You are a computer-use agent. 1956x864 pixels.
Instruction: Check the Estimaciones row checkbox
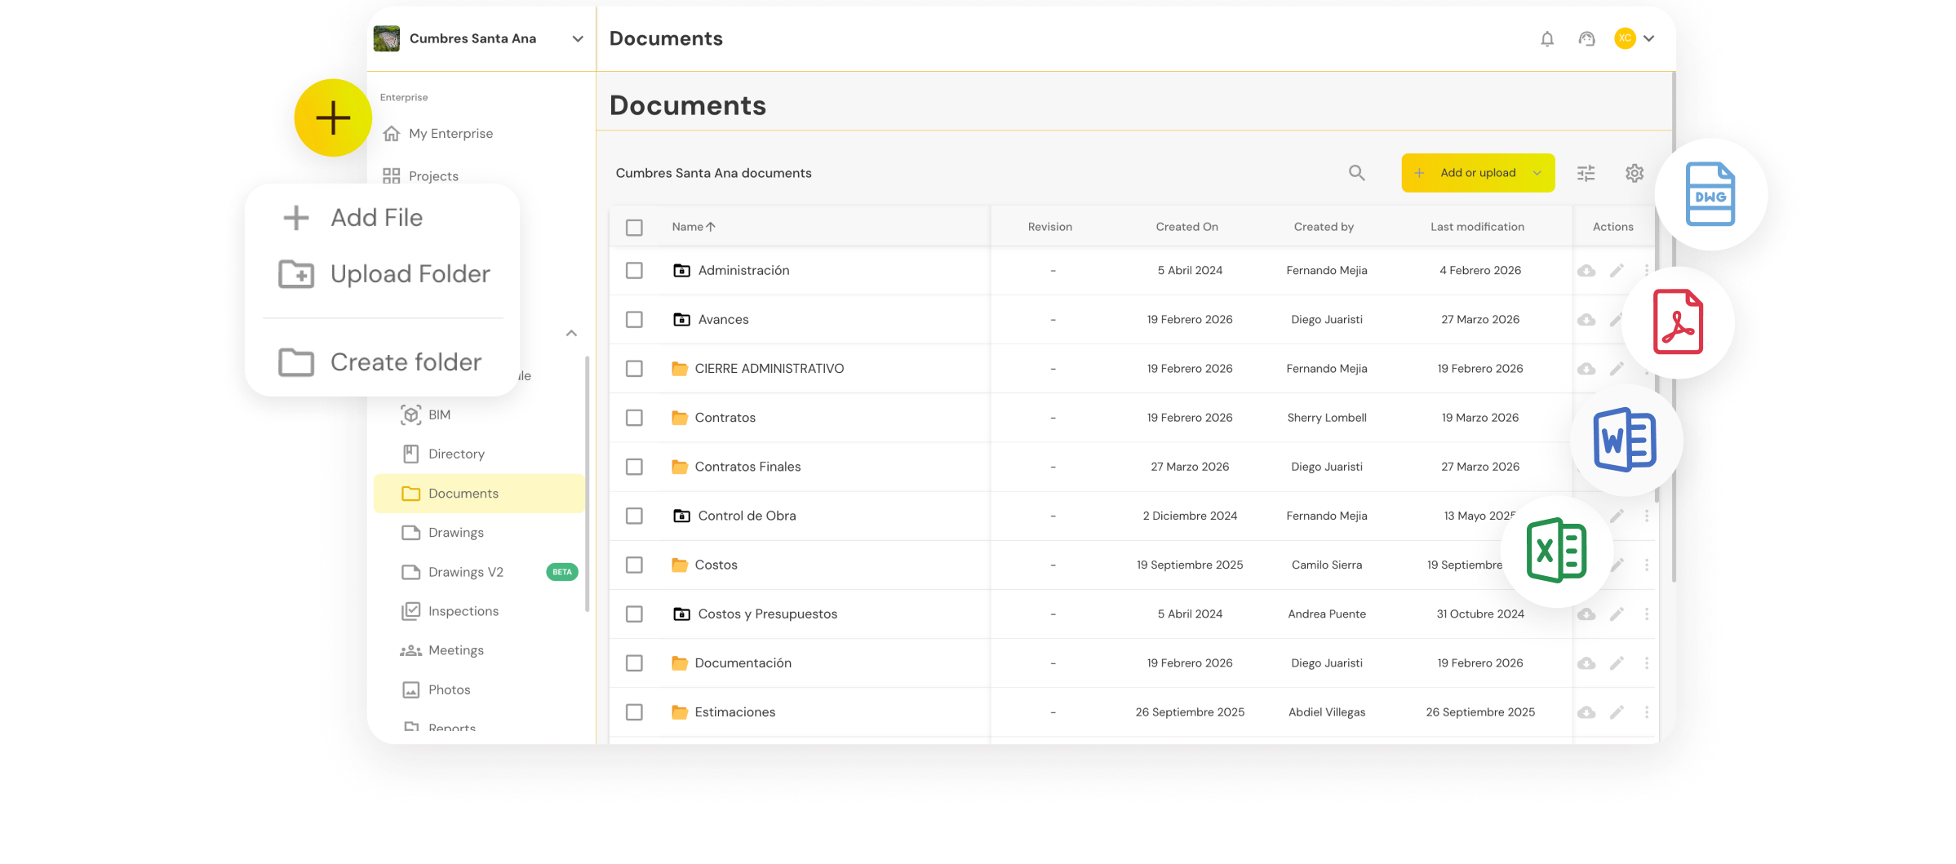tap(634, 712)
